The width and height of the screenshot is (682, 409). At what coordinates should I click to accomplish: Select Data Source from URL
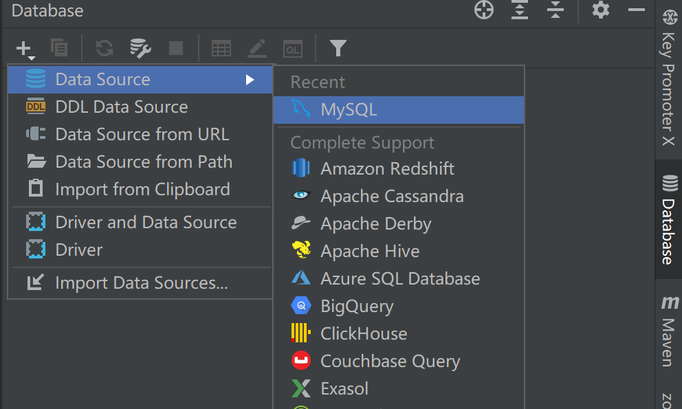coord(142,135)
